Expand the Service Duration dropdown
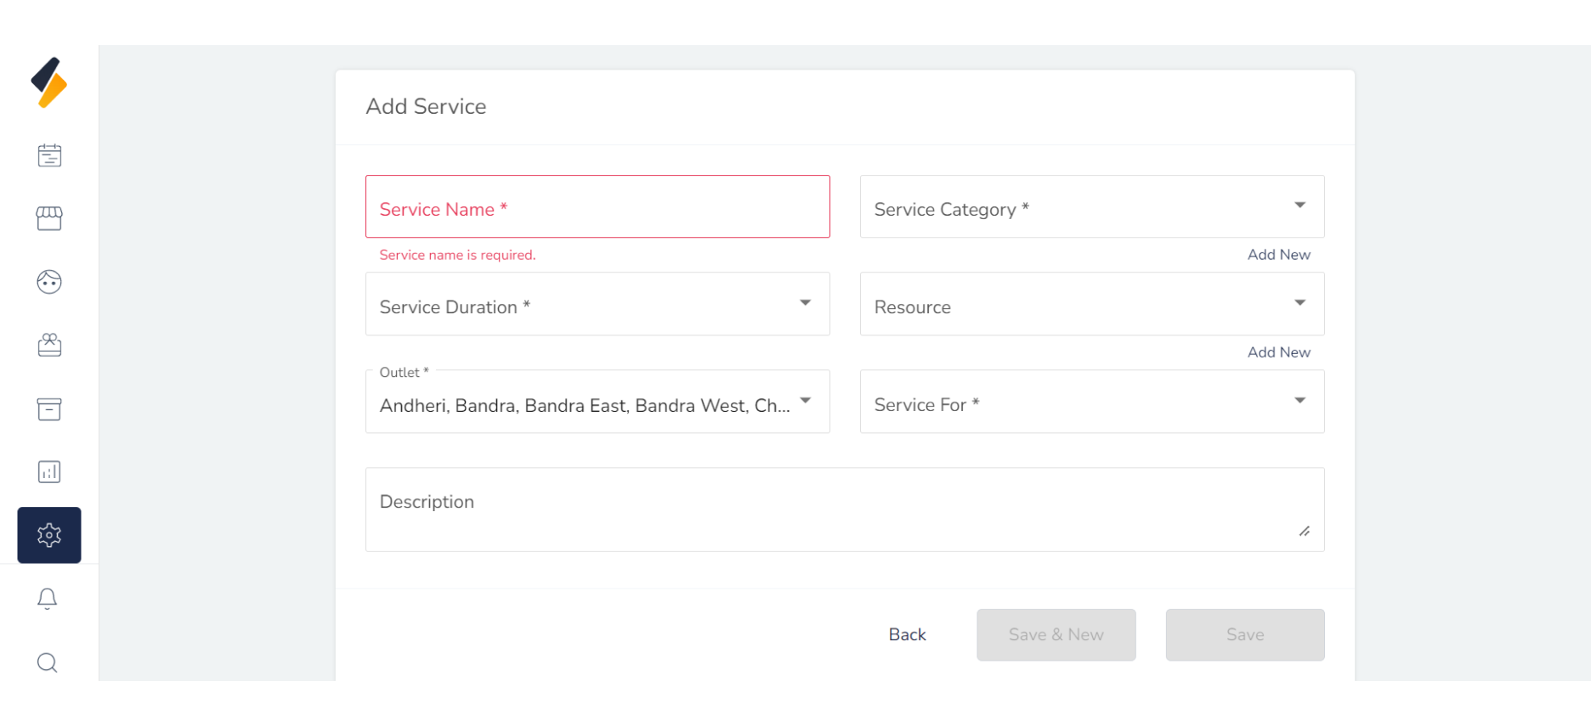This screenshot has height=726, width=1591. [597, 304]
